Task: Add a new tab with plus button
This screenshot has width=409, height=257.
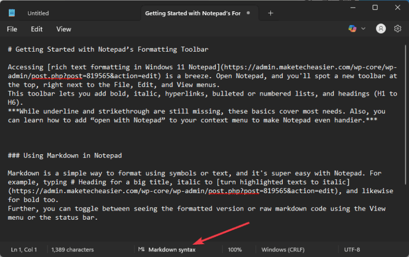Action: pos(270,13)
